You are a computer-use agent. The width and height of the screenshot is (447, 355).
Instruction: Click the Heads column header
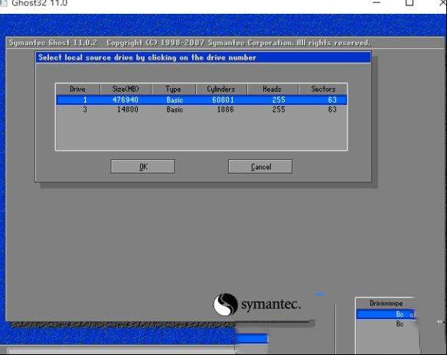(x=272, y=90)
